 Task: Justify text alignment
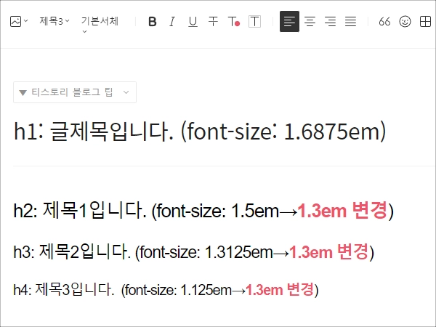tap(350, 21)
